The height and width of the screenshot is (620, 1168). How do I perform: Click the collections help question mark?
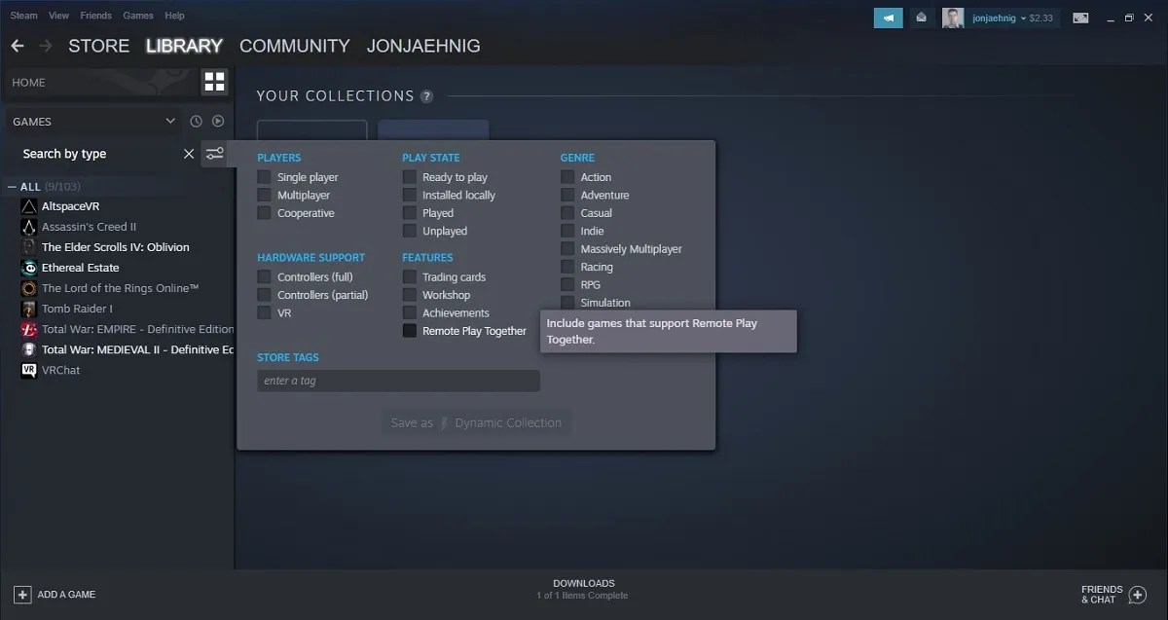pos(425,95)
